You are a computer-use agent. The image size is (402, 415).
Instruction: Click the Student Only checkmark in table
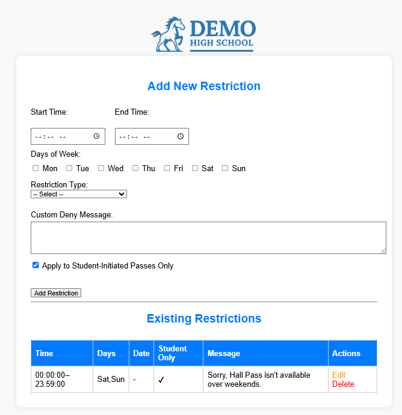(161, 380)
